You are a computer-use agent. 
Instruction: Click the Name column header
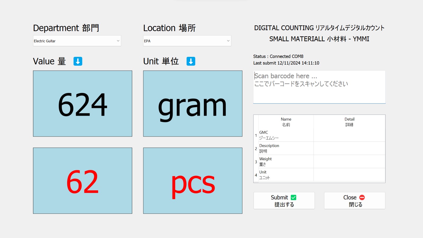click(286, 122)
